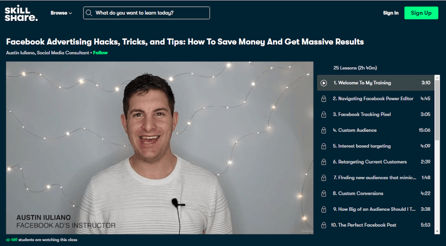Select lesson 10 The Perfect Facebook Post
The width and height of the screenshot is (446, 246).
pyautogui.click(x=376, y=225)
